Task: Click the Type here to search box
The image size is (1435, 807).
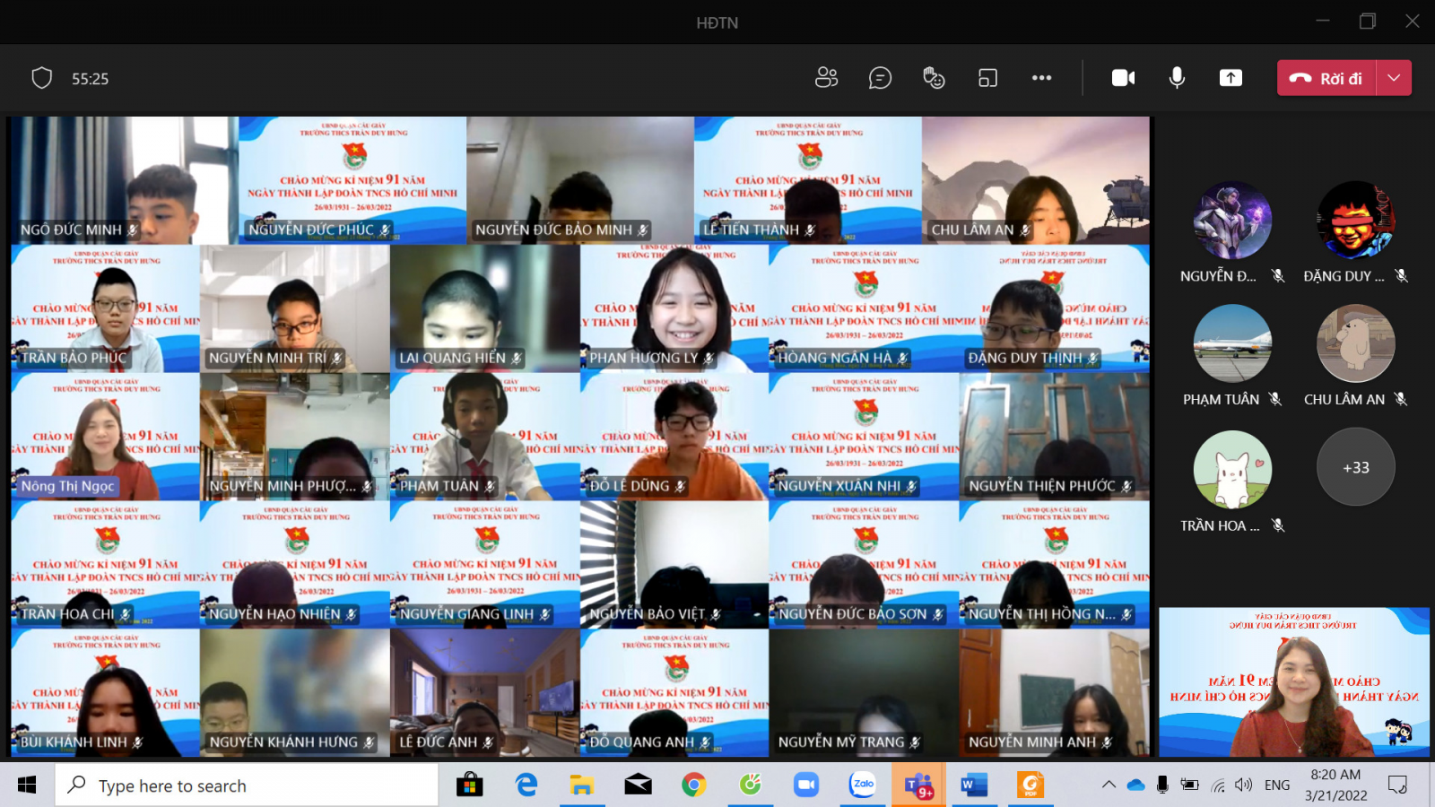Action: click(251, 785)
